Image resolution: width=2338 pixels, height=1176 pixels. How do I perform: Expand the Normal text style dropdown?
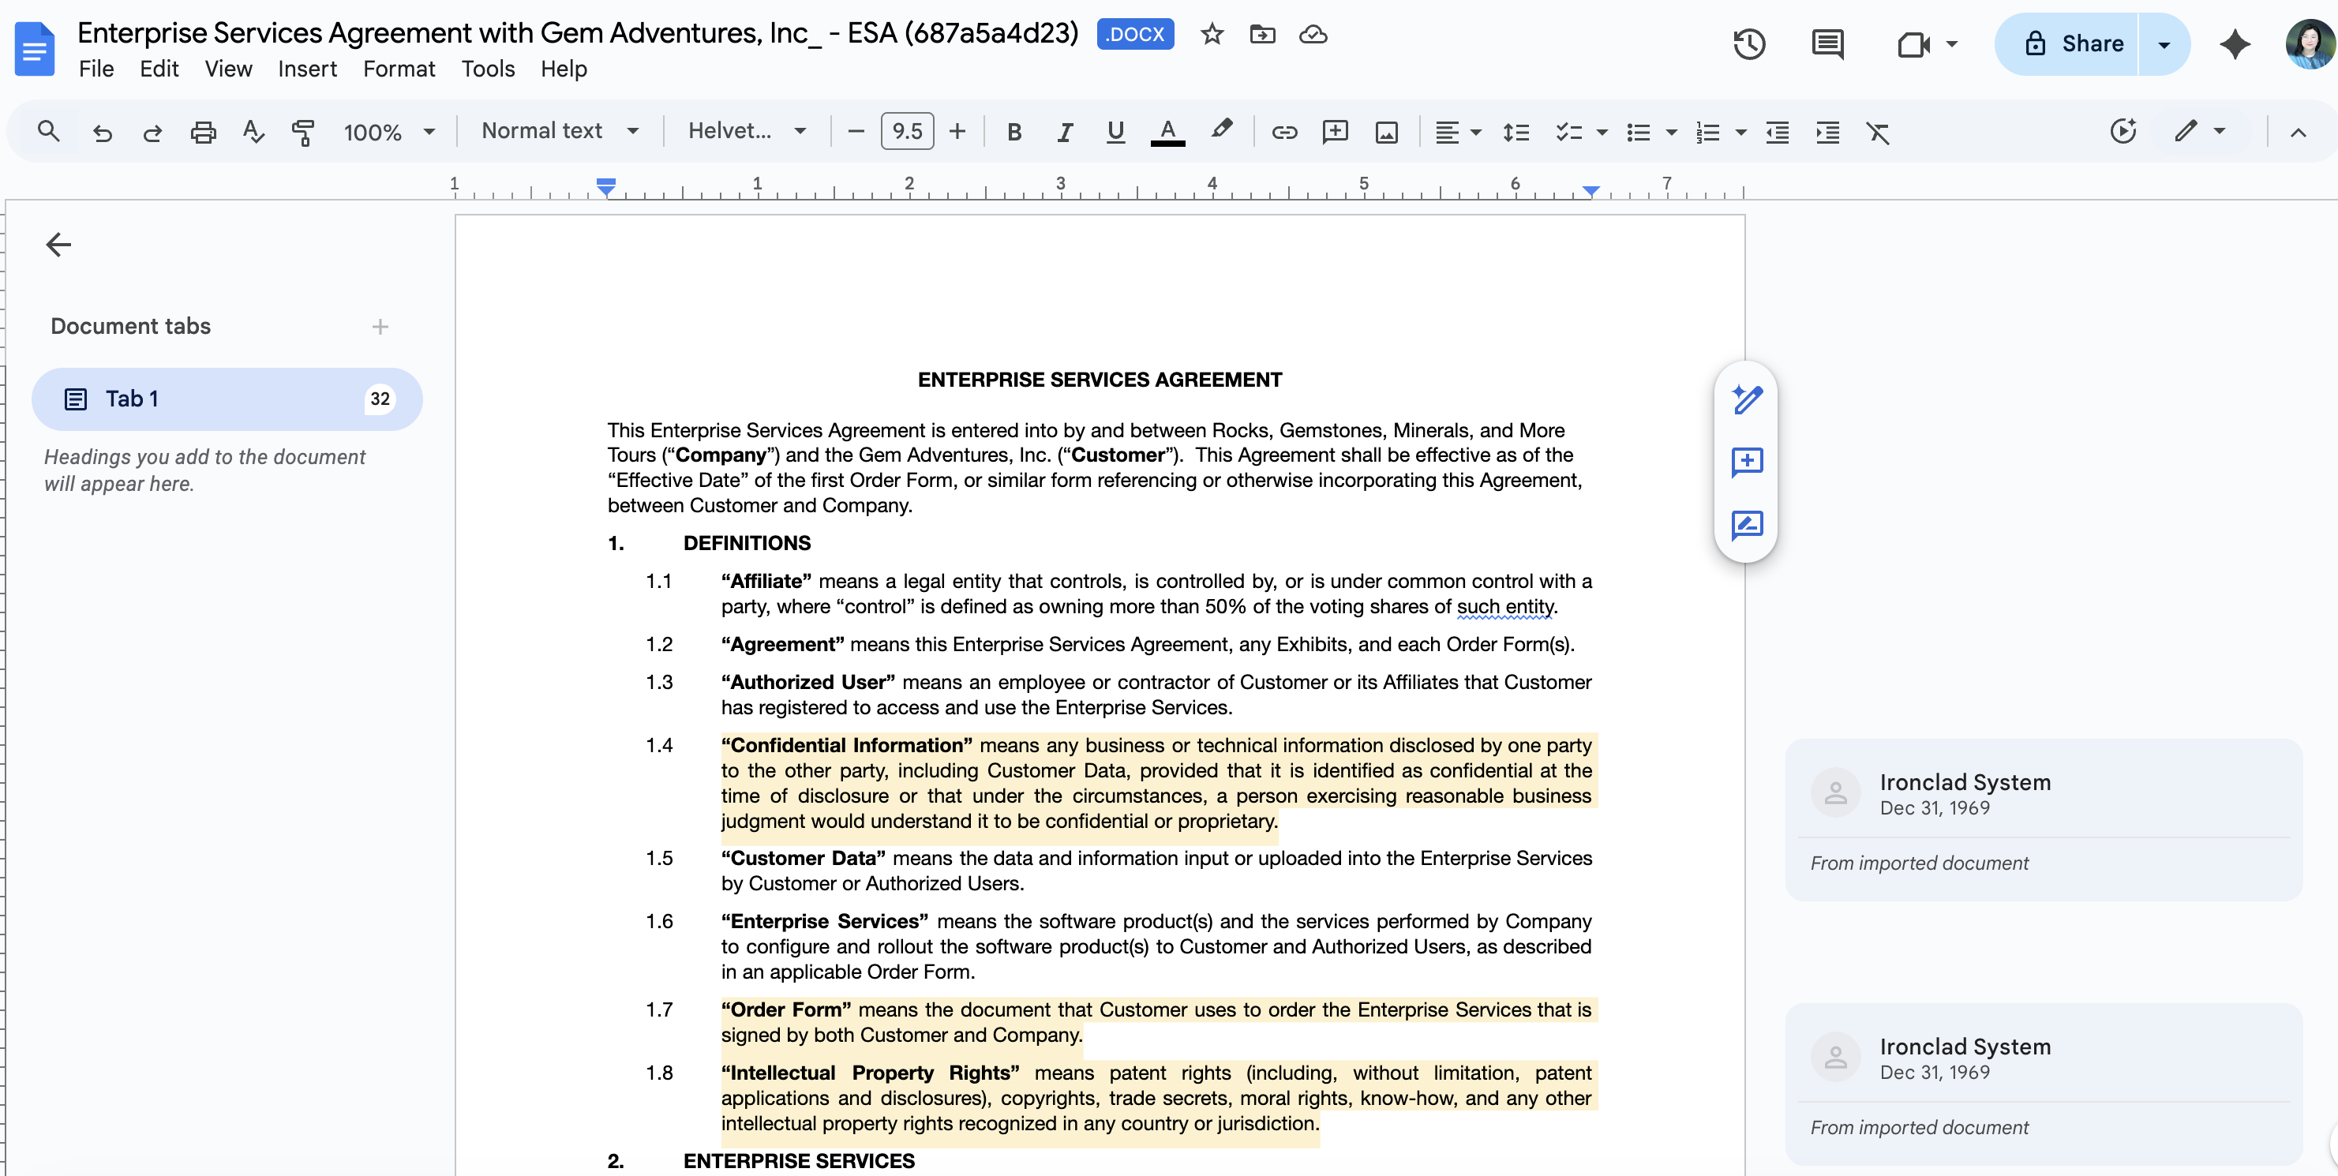point(559,132)
